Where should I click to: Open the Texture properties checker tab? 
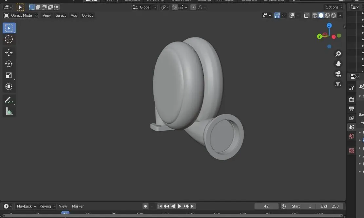(352, 151)
